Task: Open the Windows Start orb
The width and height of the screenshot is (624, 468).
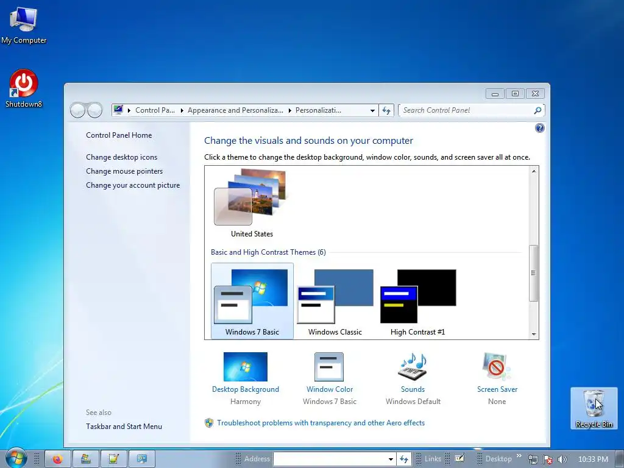Action: pyautogui.click(x=16, y=458)
